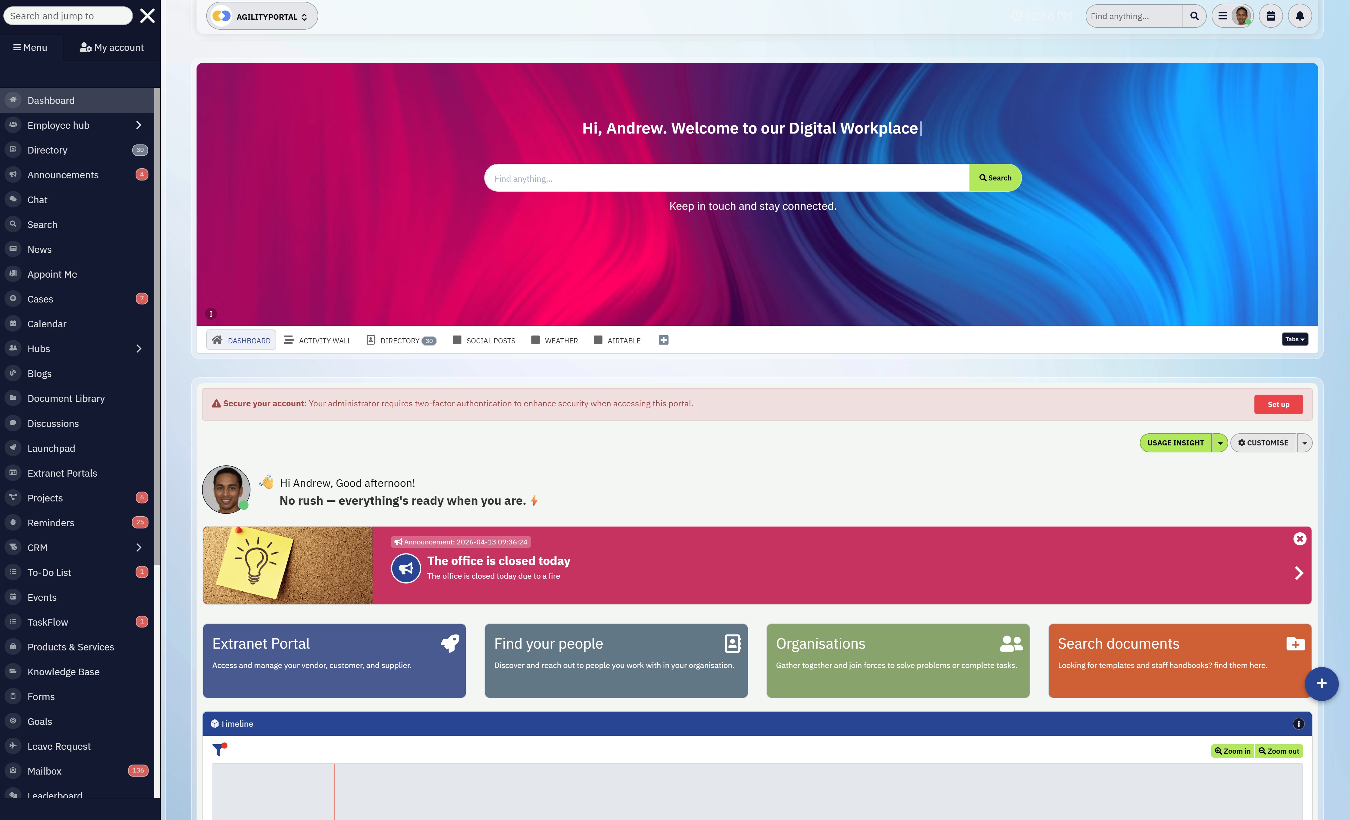Click the magnifier icon beside Find anything

click(x=1194, y=16)
